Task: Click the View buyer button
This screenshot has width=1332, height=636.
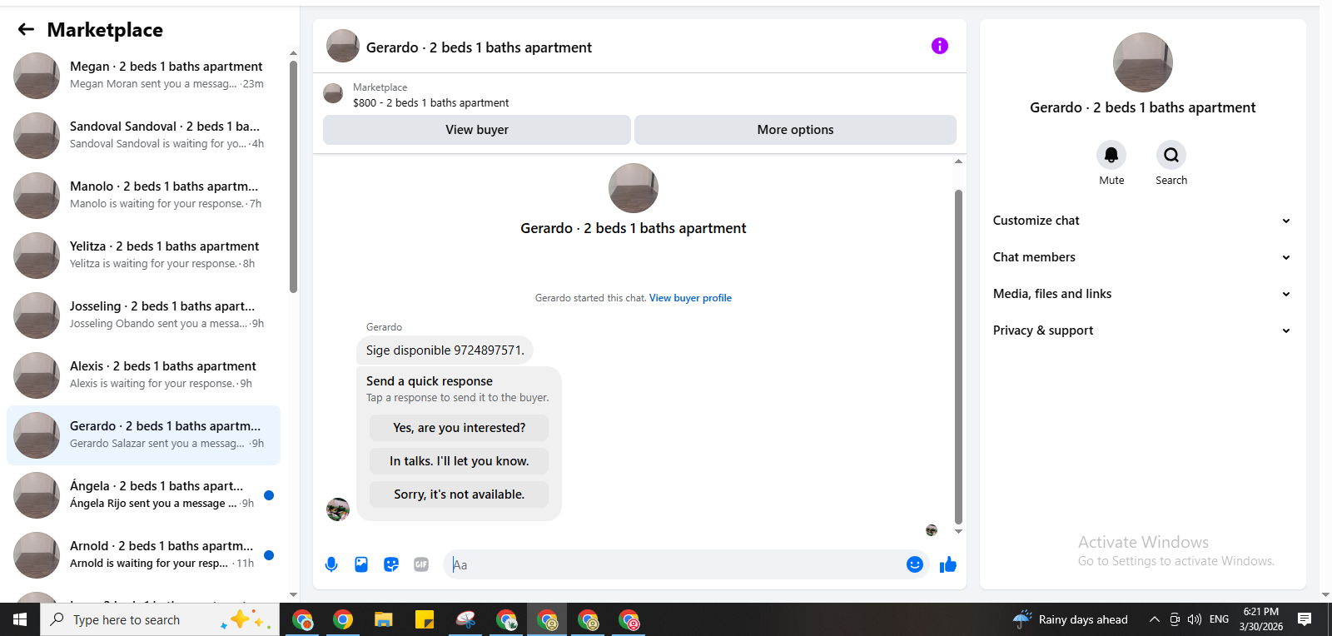Action: 476,130
